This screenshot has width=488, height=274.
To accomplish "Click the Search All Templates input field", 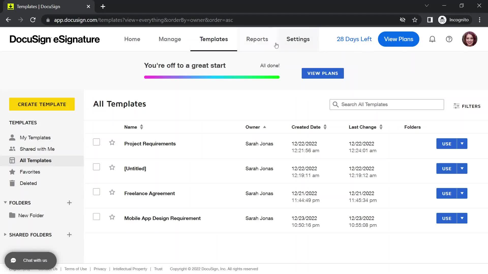I will (x=386, y=104).
